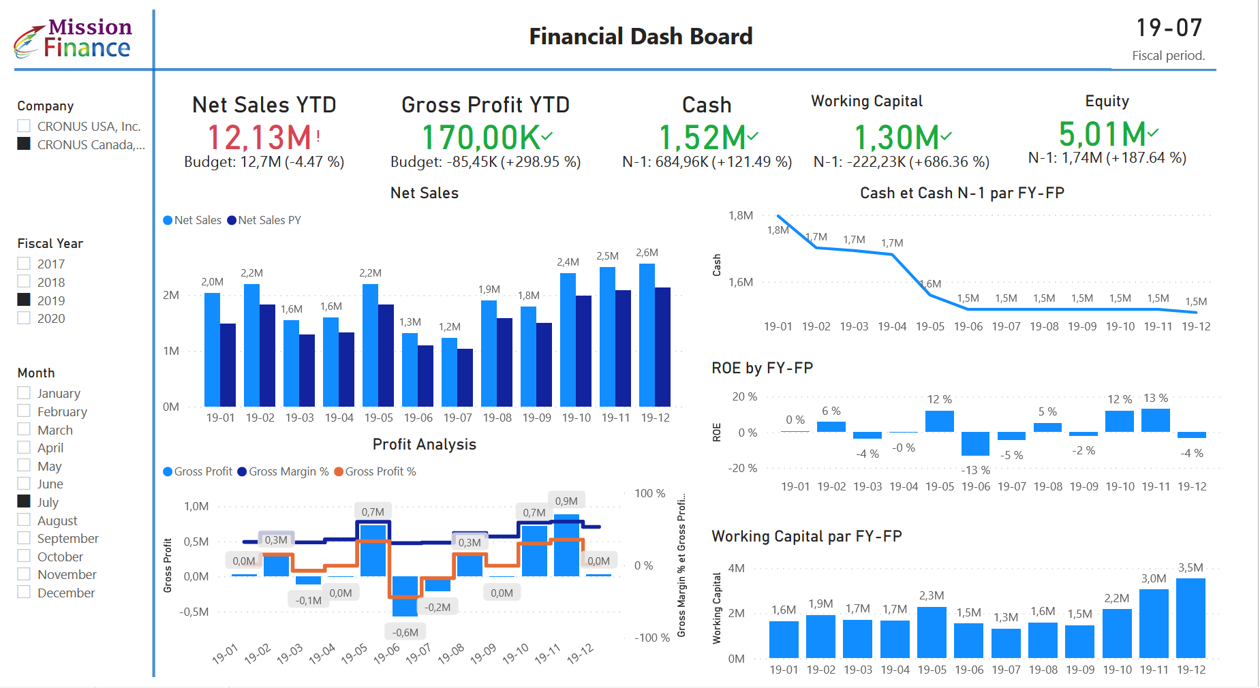Click the Budget: -85,45K (+298.95 %) text
This screenshot has width=1260, height=688.
[x=485, y=161]
